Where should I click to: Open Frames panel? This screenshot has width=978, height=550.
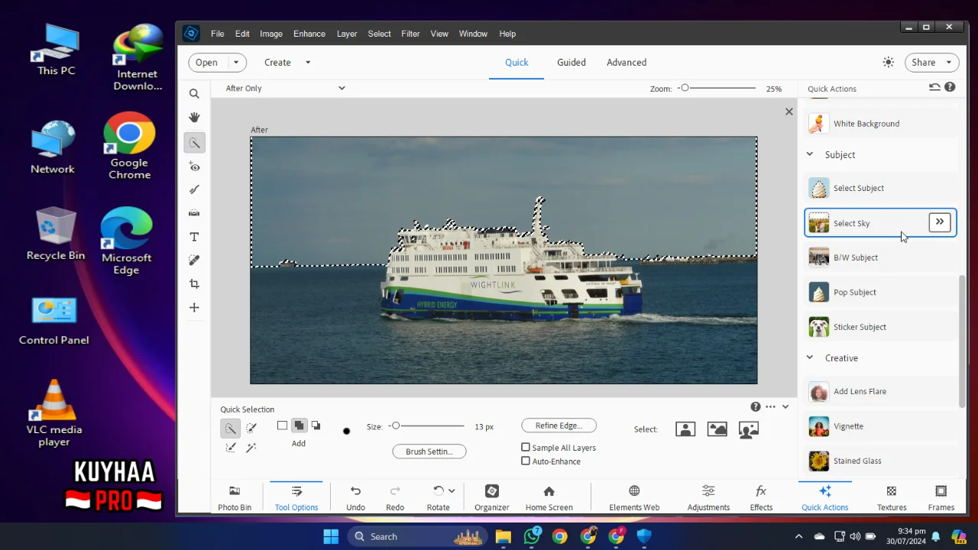[x=941, y=498]
